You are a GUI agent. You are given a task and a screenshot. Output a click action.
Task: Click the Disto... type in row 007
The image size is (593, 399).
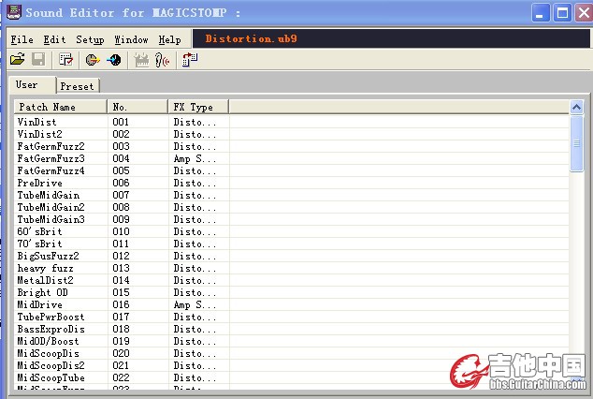point(195,195)
